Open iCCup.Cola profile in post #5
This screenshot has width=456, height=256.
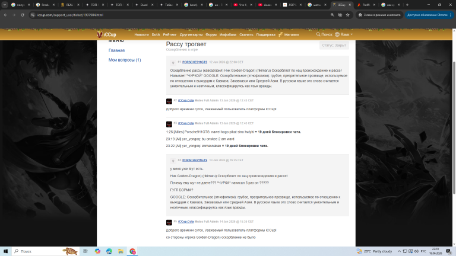[x=186, y=222]
